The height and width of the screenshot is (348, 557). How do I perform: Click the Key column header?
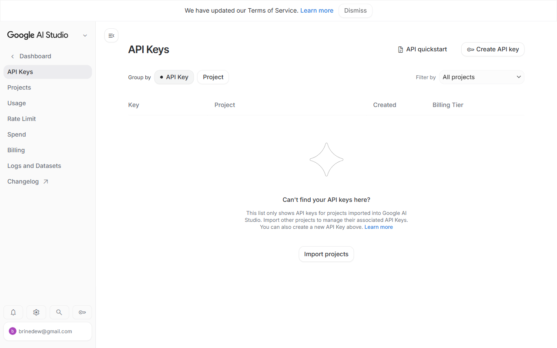[x=134, y=105]
